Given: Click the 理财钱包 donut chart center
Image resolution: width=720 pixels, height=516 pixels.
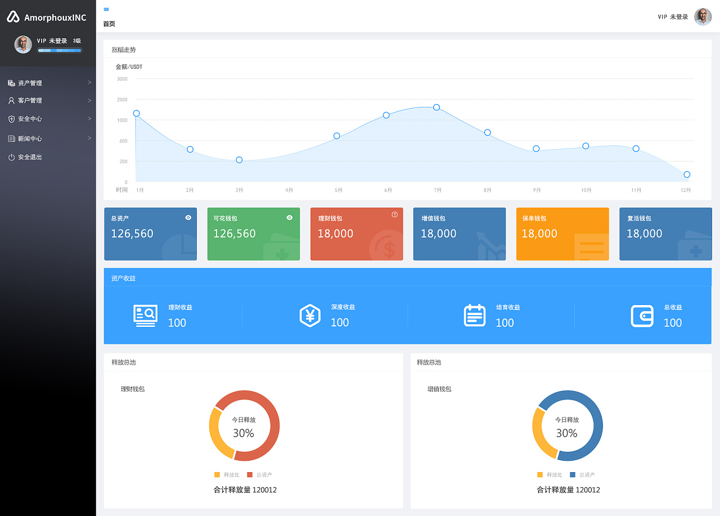Looking at the screenshot, I should point(244,426).
